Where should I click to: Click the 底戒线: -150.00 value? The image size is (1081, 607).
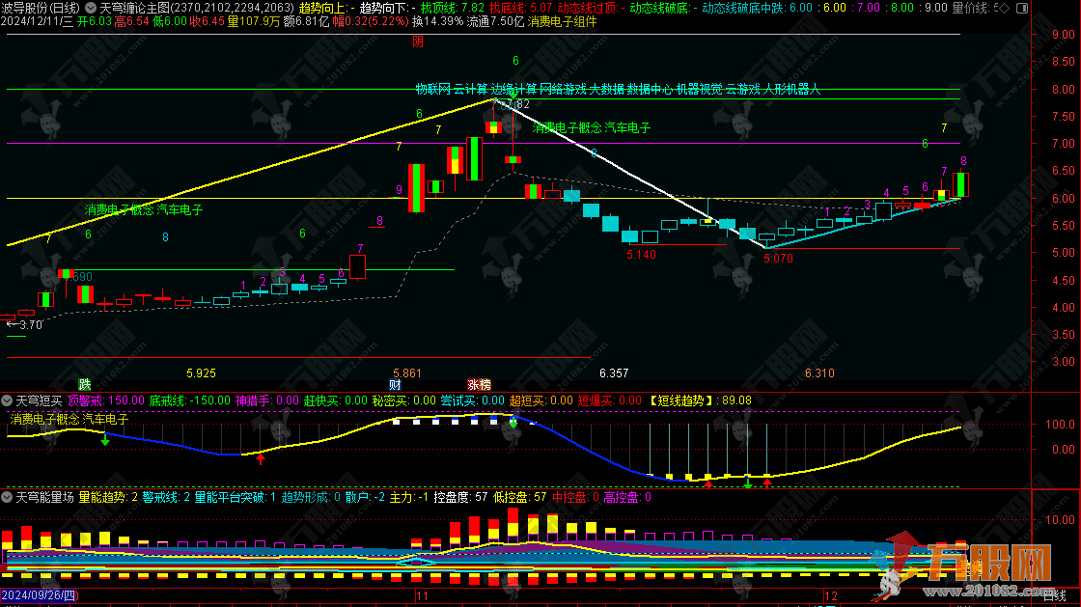click(x=190, y=400)
